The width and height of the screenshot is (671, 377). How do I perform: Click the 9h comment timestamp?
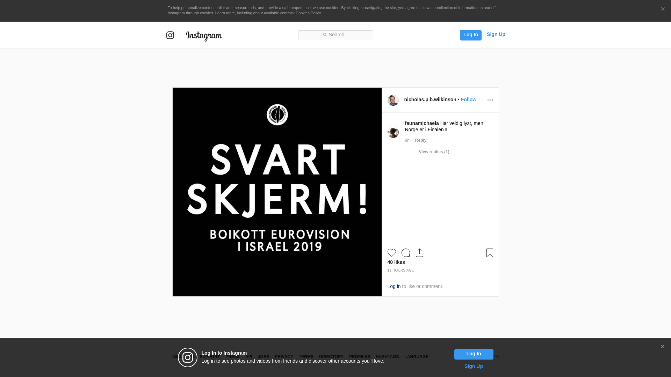coord(407,140)
